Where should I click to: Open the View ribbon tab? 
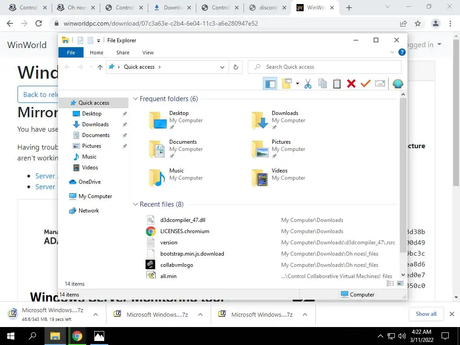pos(148,53)
